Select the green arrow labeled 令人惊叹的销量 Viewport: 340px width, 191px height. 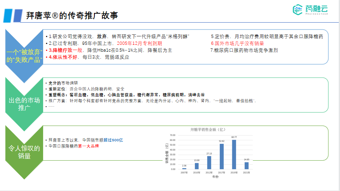tap(24, 152)
